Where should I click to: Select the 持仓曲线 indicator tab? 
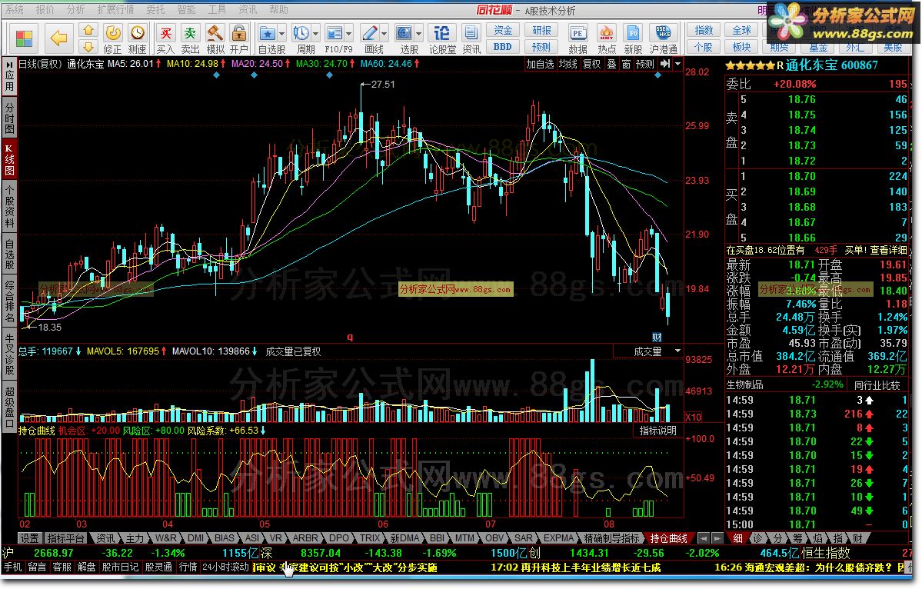(x=668, y=537)
